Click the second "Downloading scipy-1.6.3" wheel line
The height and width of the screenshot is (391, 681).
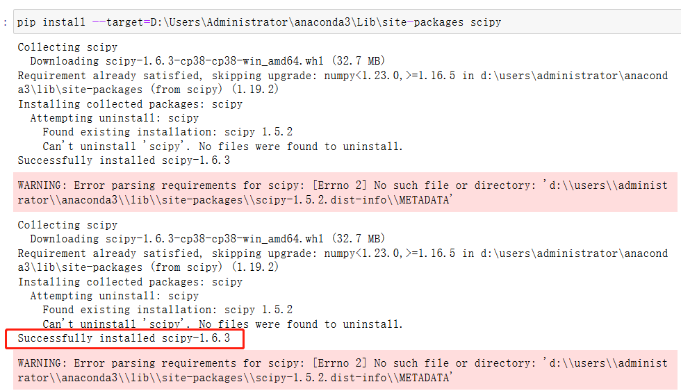(x=208, y=239)
